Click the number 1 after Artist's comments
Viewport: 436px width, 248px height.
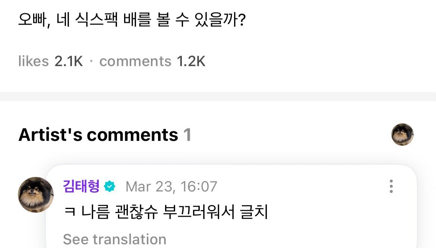pyautogui.click(x=187, y=135)
